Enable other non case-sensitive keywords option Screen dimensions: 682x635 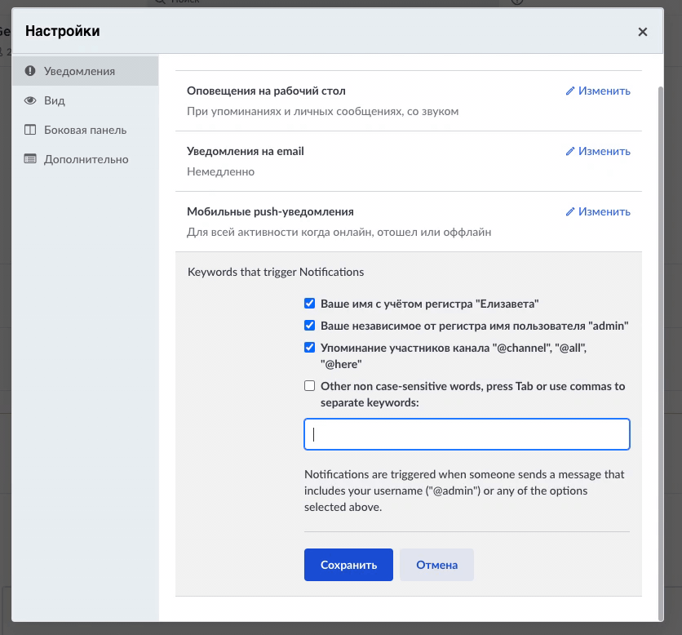[x=309, y=385]
